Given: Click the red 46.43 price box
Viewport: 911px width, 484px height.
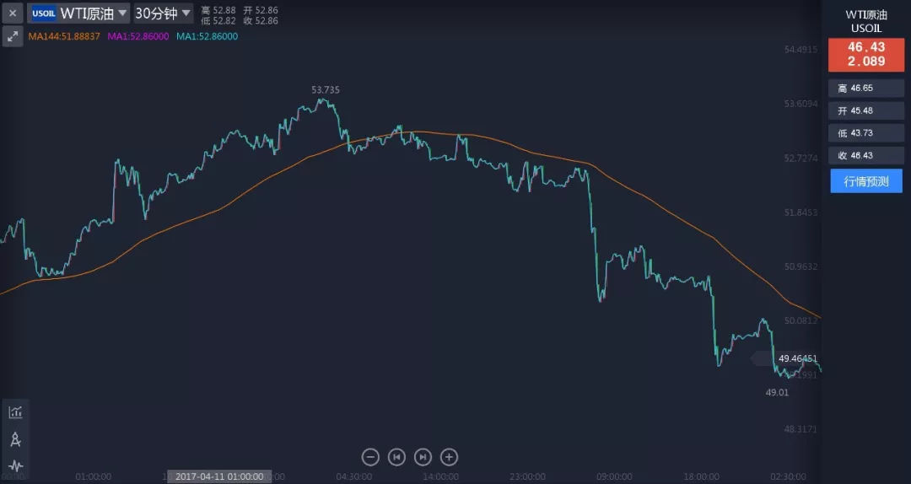Looking at the screenshot, I should (x=866, y=54).
